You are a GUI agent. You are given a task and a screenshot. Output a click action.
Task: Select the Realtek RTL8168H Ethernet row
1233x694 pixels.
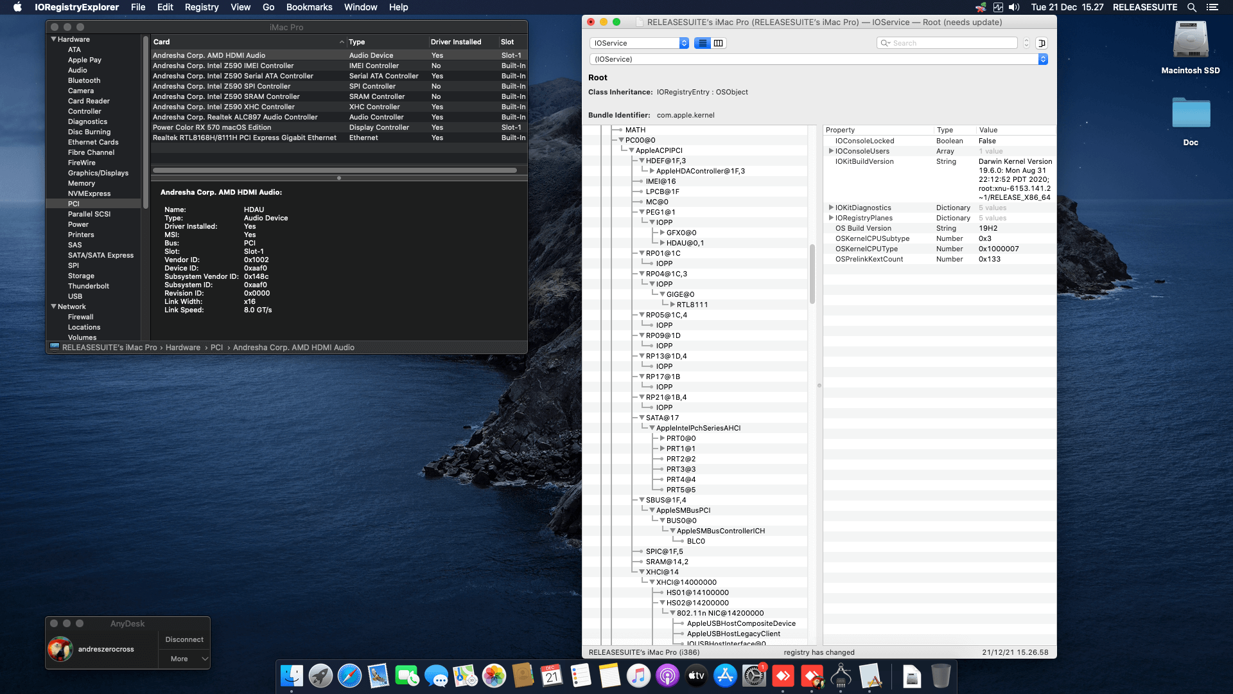pyautogui.click(x=339, y=138)
